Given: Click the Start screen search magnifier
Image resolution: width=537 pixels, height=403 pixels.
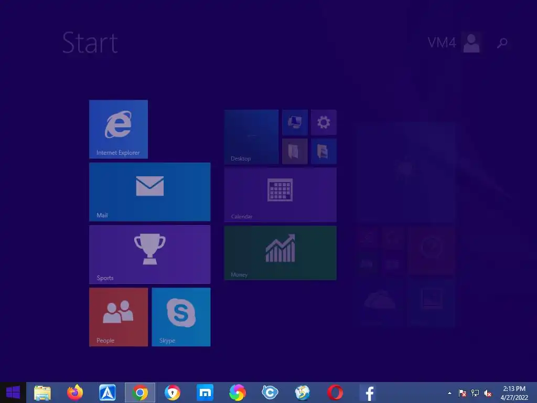Looking at the screenshot, I should click(502, 43).
